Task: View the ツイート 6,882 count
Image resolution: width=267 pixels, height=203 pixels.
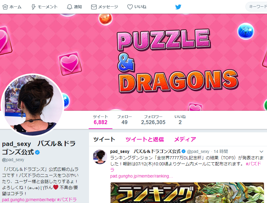Action: [x=101, y=120]
